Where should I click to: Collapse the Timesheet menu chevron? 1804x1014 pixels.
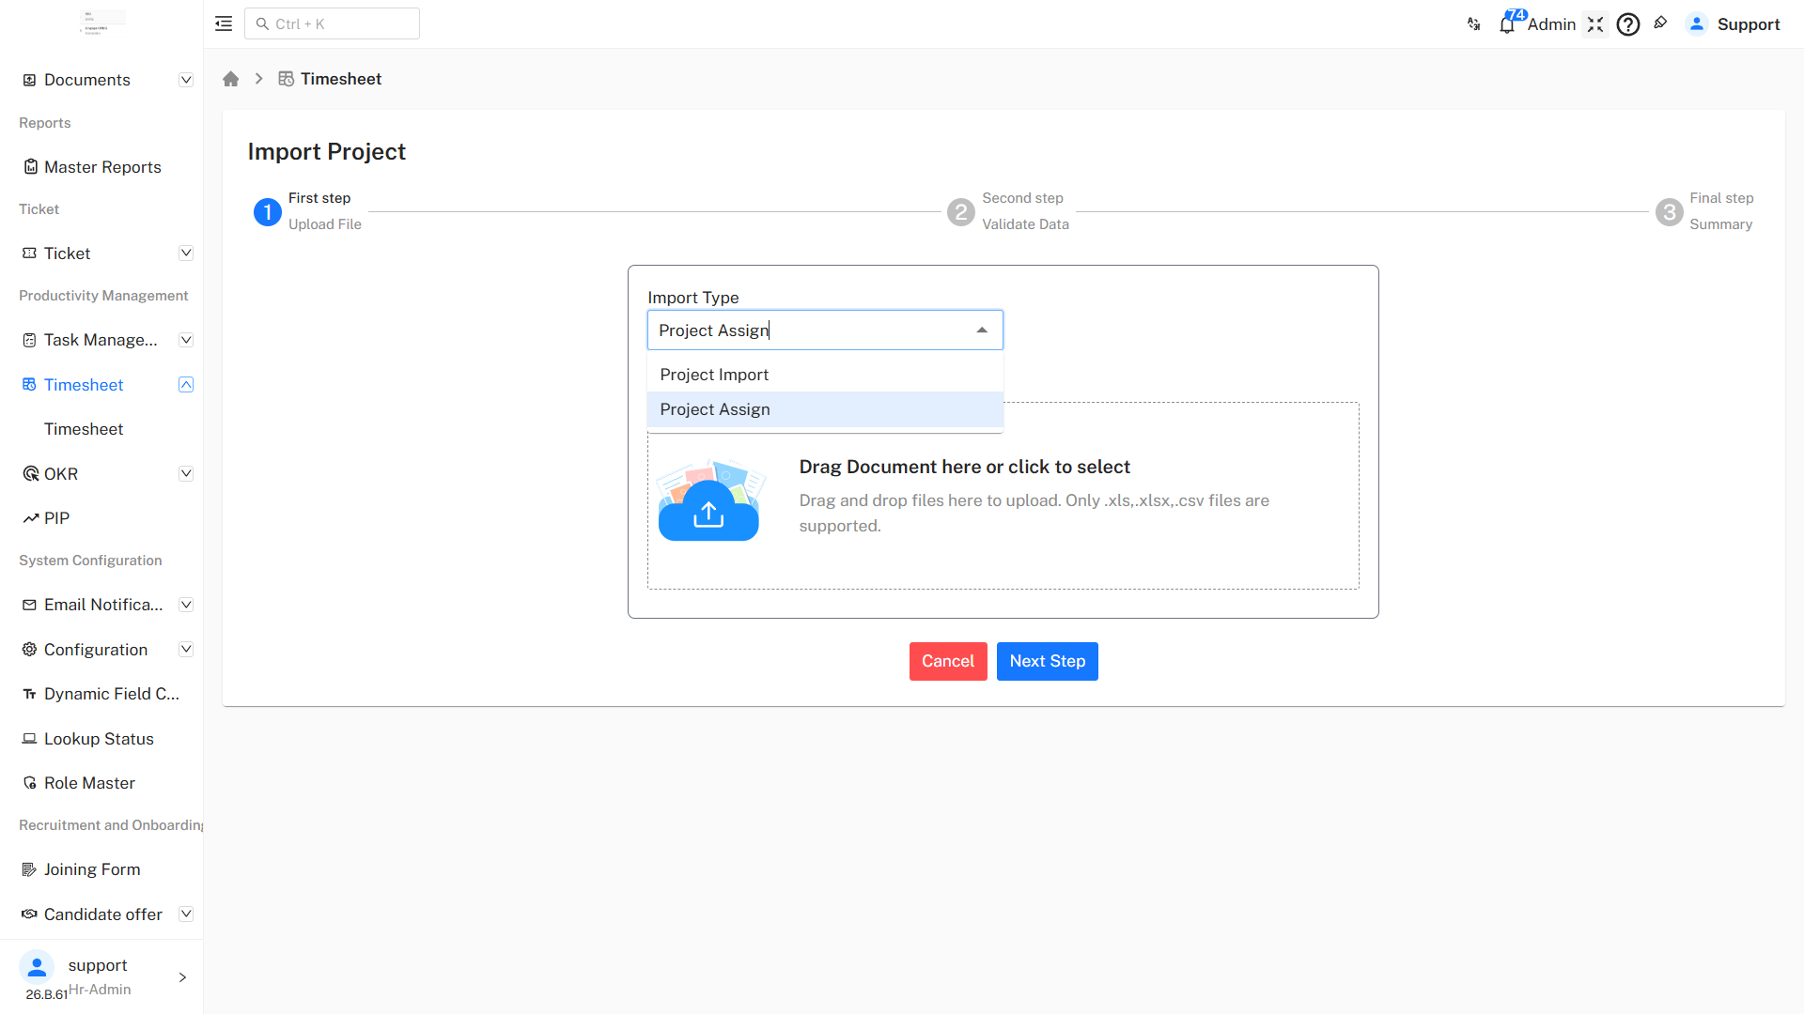click(x=186, y=385)
